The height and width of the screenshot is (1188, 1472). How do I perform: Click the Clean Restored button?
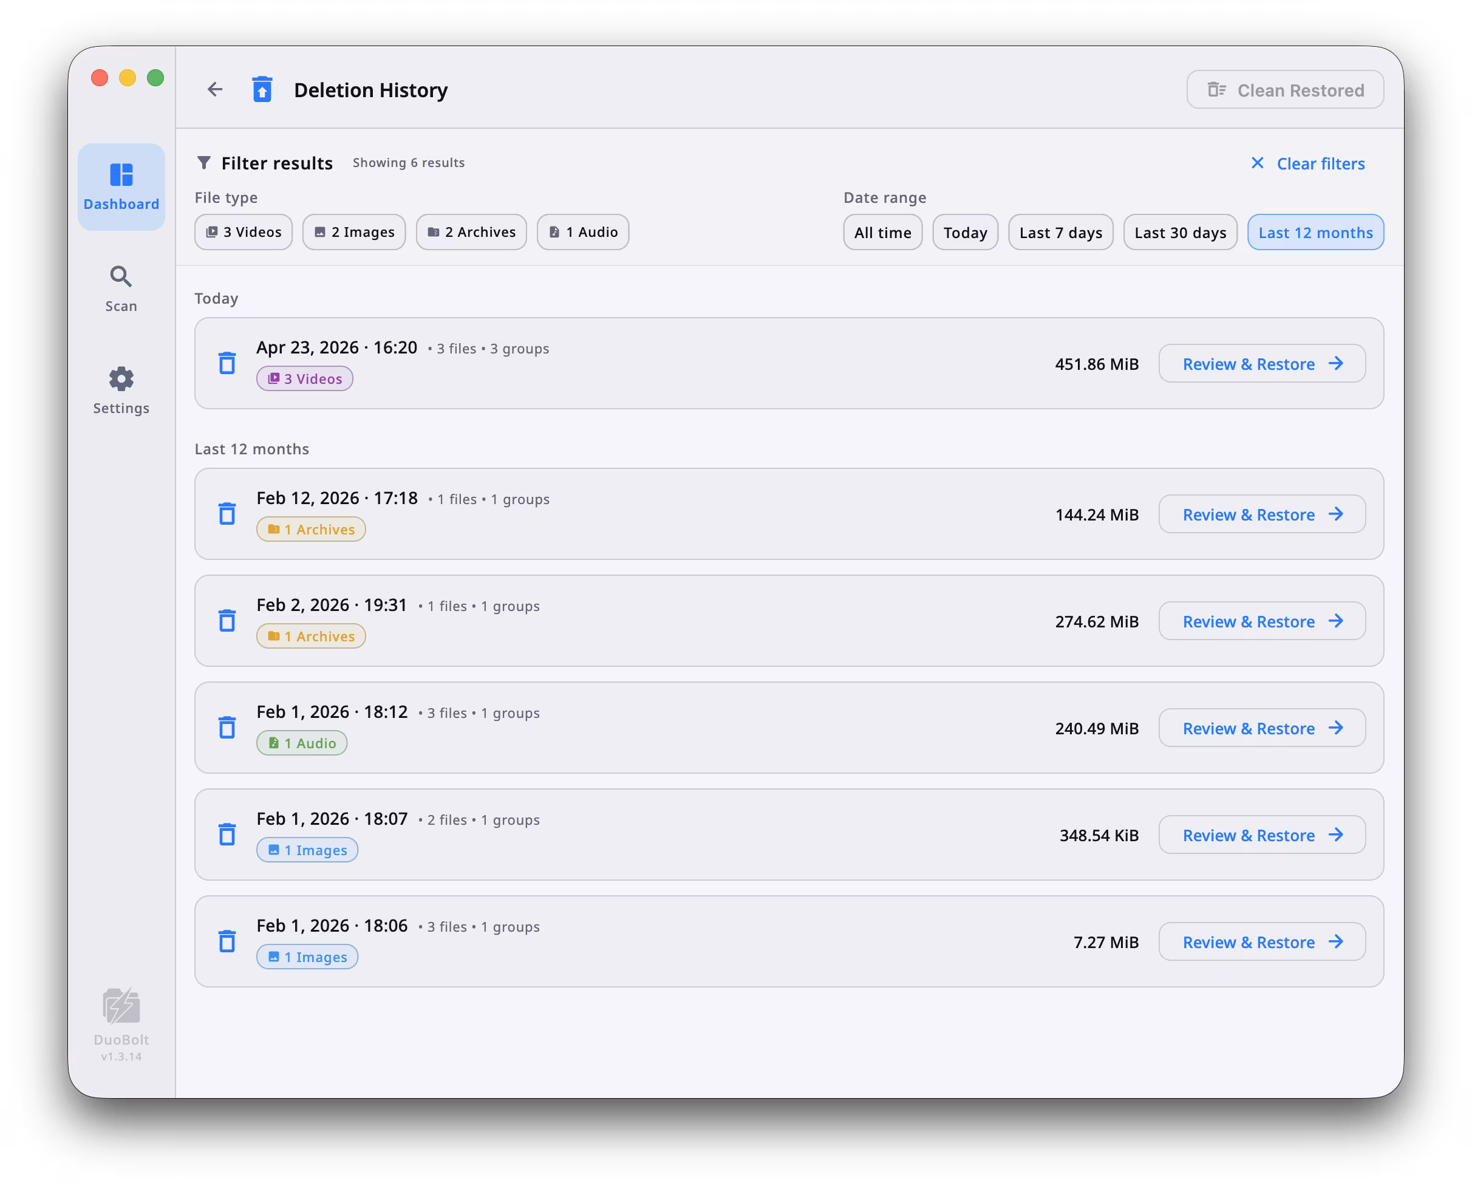tap(1284, 90)
